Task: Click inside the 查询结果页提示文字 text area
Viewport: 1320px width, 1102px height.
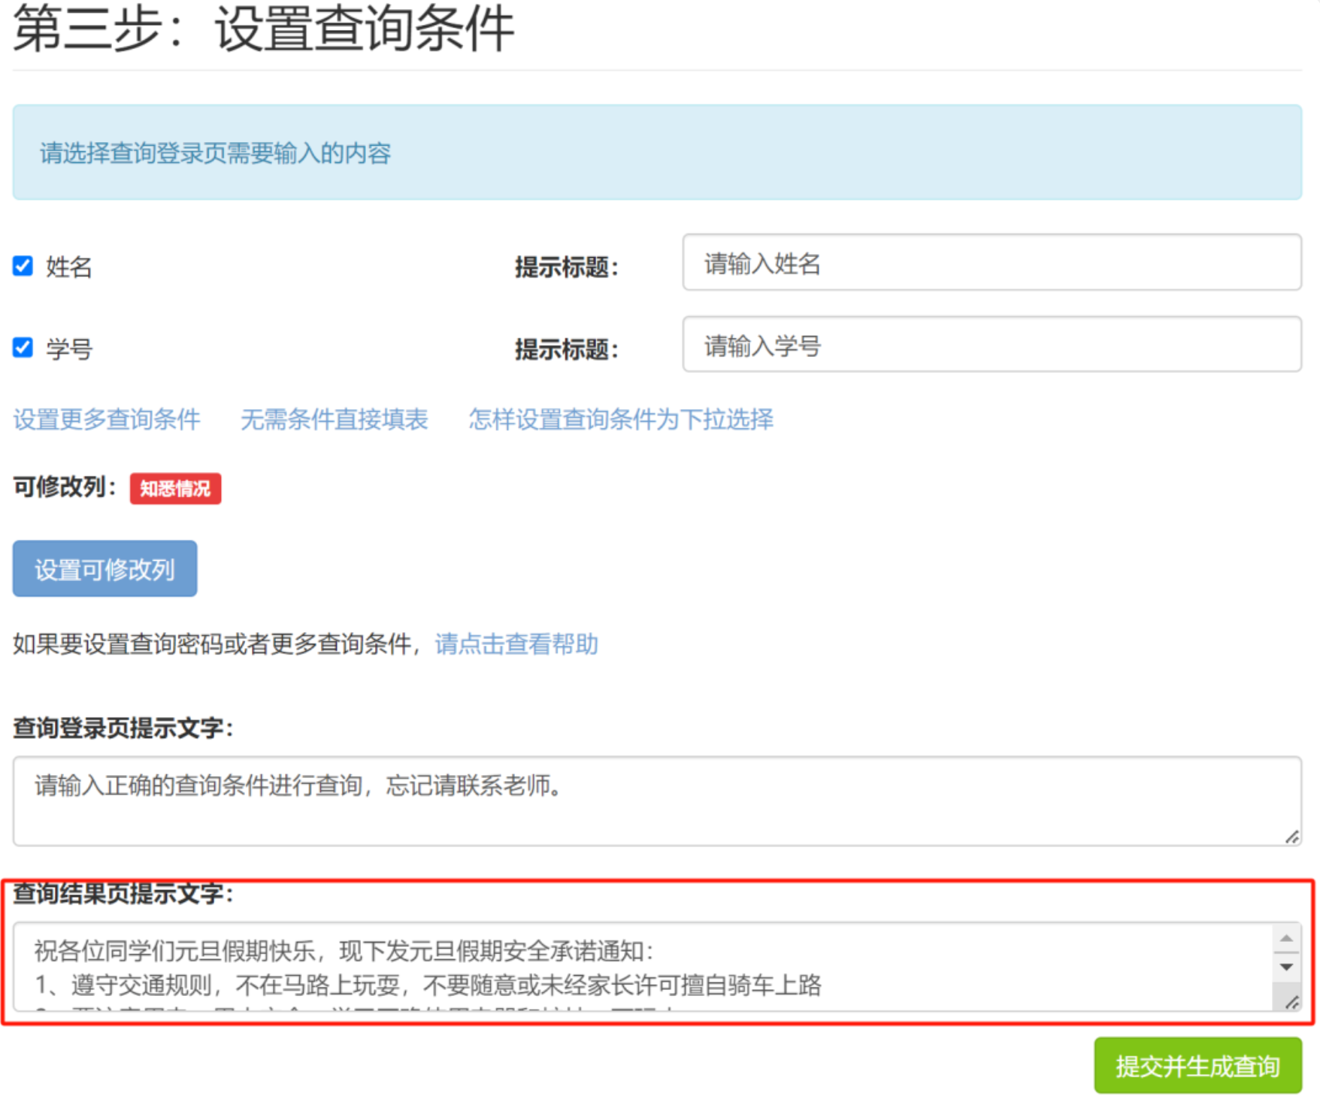Action: [639, 967]
